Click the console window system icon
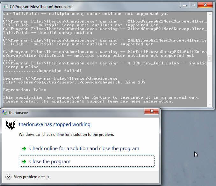The image size is (216, 186). coord(5,7)
